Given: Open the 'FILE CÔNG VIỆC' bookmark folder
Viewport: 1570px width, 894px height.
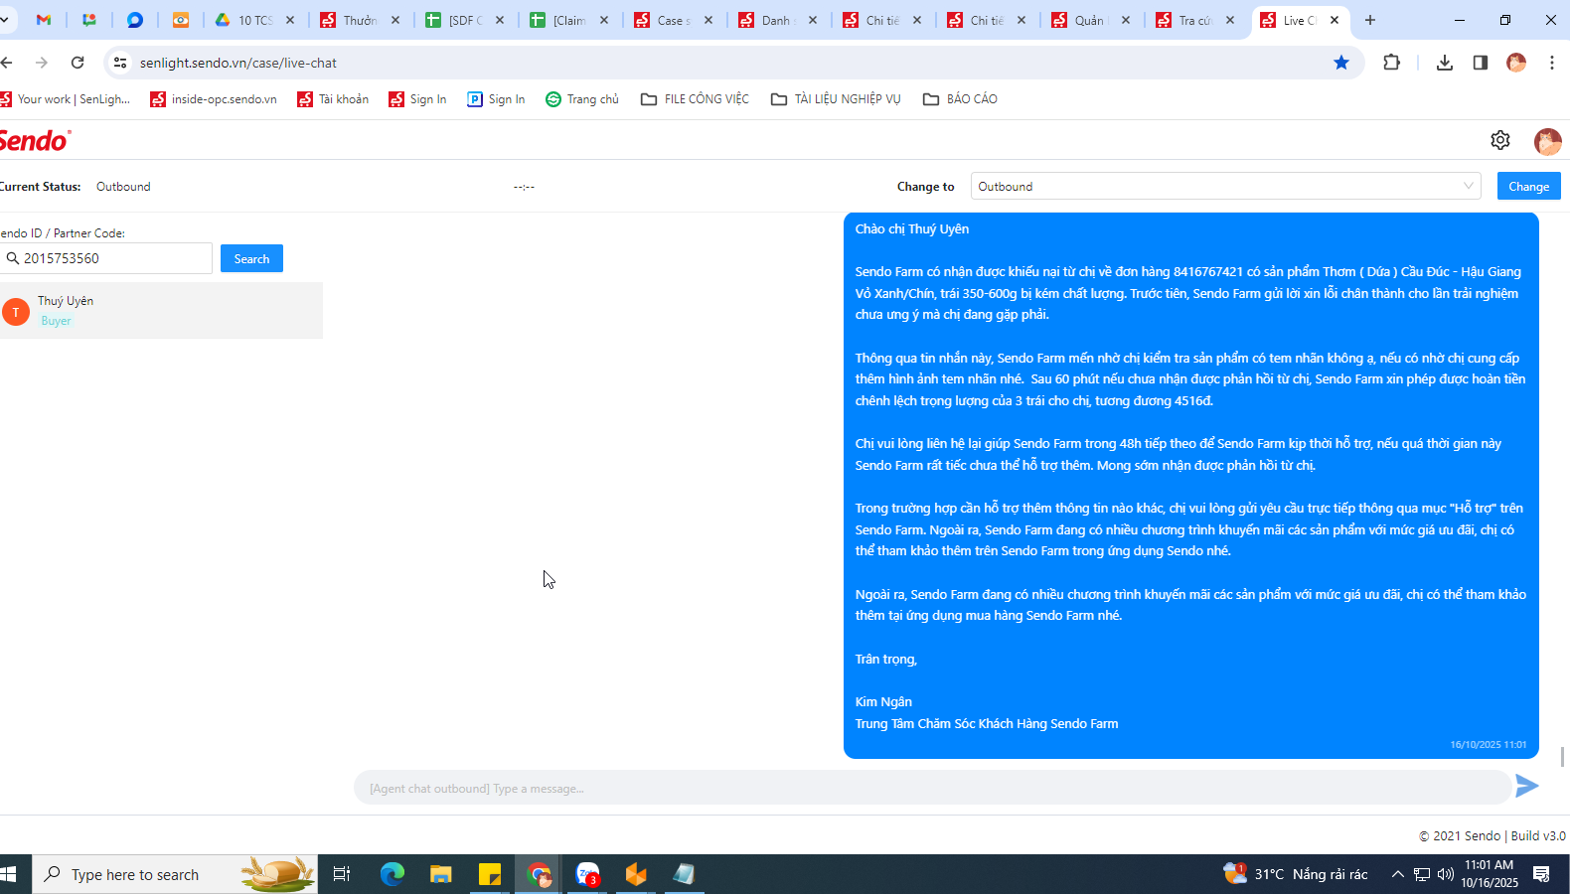Looking at the screenshot, I should 695,99.
